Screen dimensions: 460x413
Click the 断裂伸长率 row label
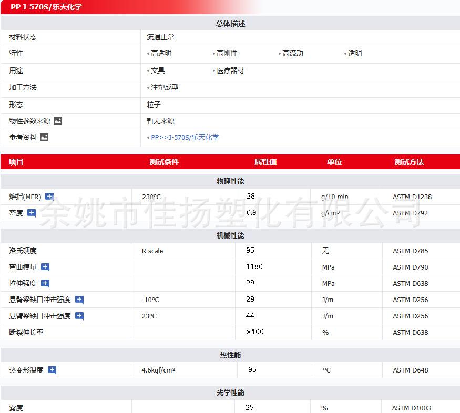coord(26,332)
